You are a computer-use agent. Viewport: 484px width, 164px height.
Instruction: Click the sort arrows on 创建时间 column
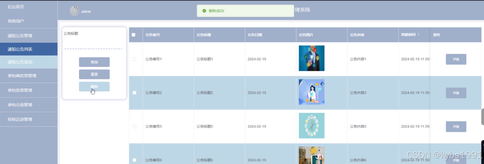(418, 35)
